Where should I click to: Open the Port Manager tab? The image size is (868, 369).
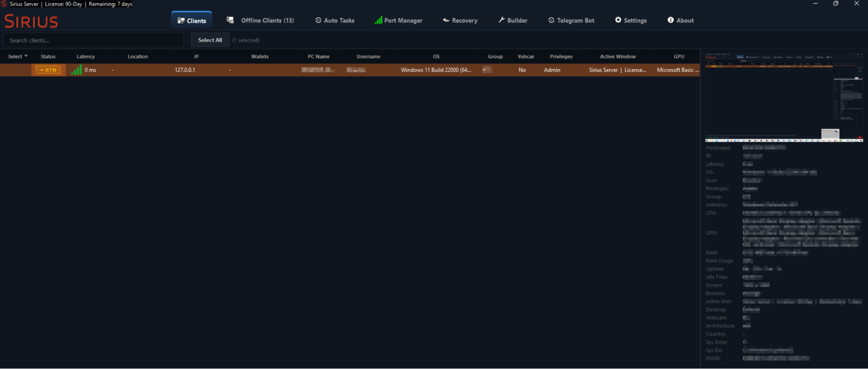[x=399, y=20]
